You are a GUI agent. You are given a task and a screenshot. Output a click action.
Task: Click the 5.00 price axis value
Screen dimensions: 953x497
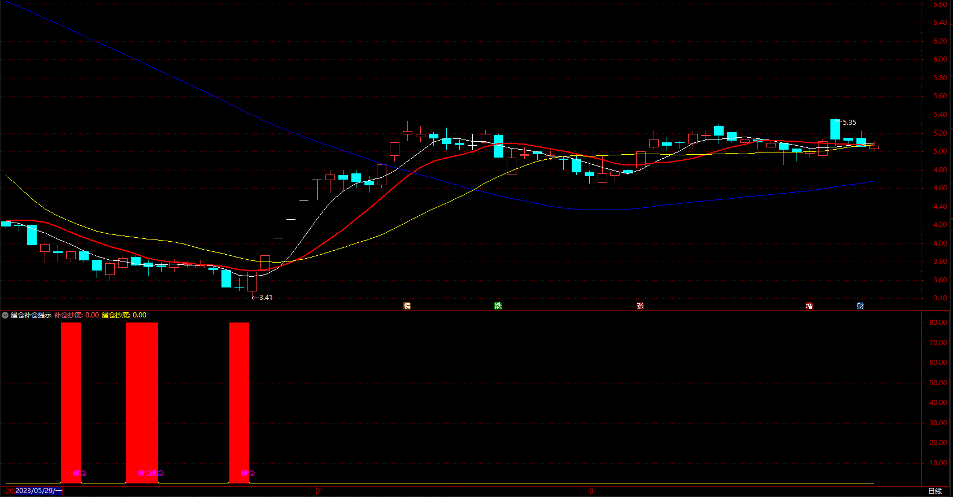point(940,151)
